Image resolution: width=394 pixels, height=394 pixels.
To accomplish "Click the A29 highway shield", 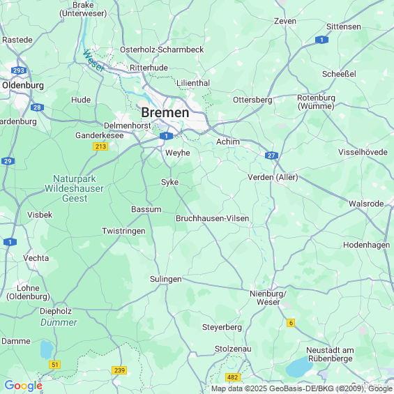I will (8, 161).
